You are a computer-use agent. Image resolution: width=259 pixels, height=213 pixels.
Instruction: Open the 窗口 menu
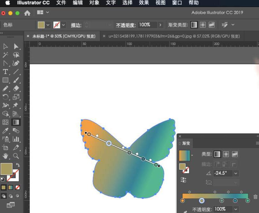tap(177, 3)
